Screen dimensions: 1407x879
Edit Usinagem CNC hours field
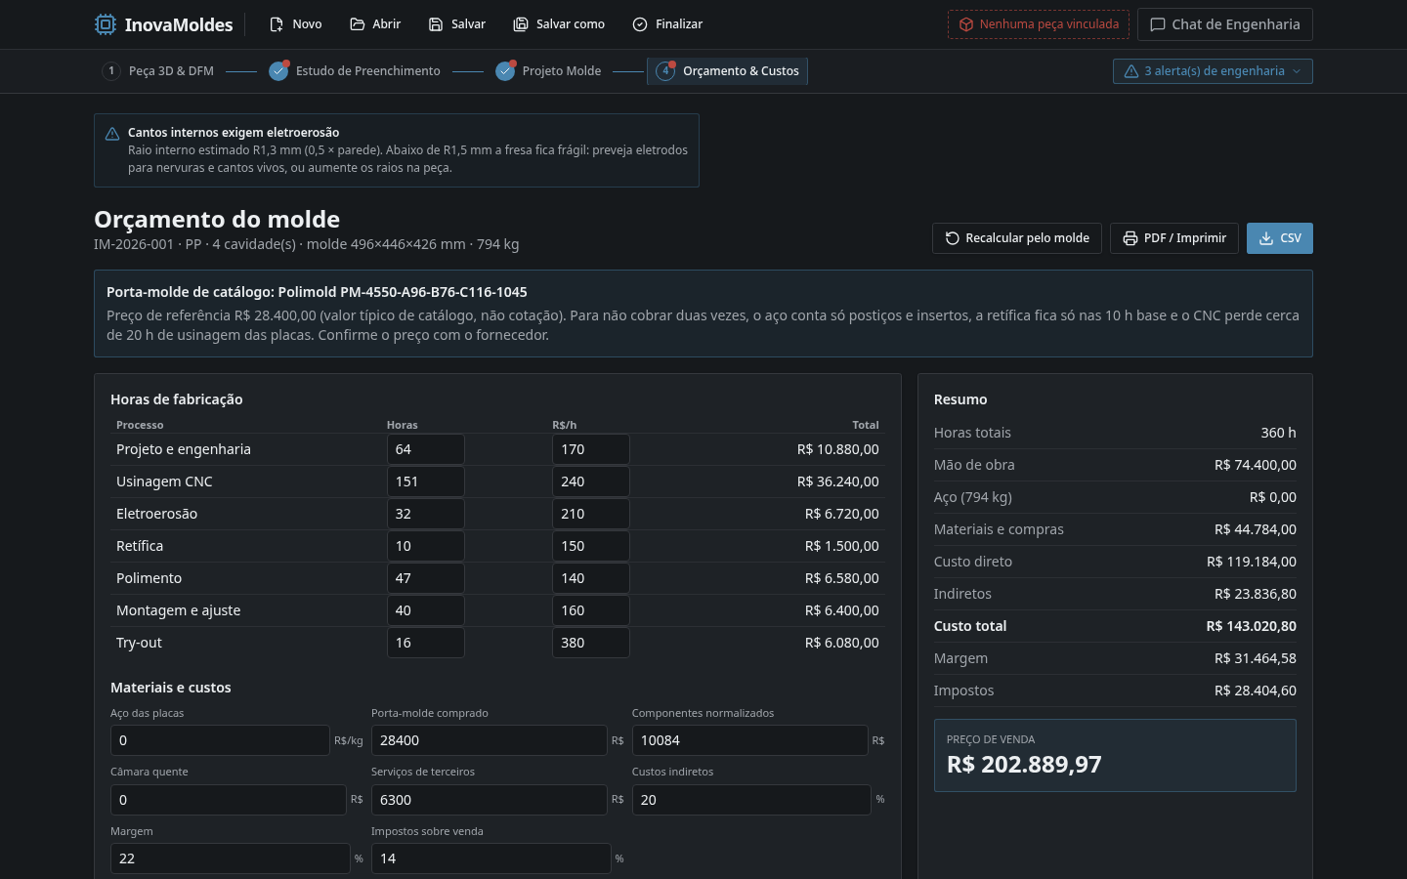[x=425, y=481]
